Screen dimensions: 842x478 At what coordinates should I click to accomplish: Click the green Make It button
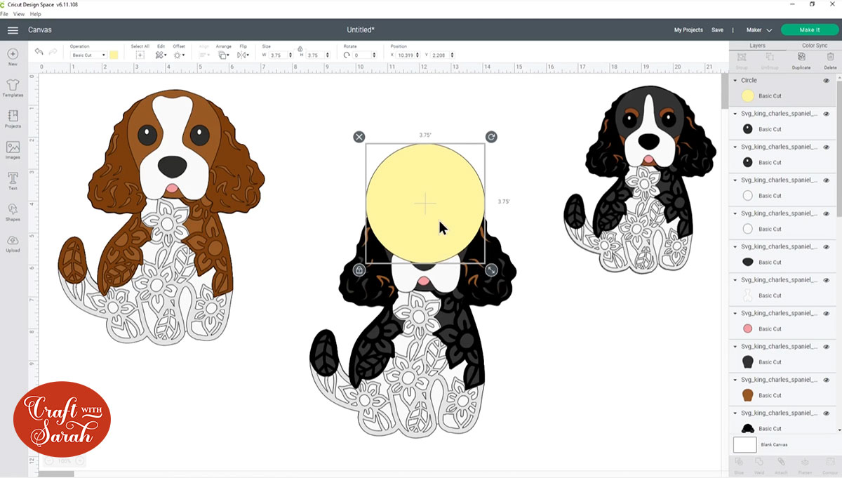[x=809, y=30]
